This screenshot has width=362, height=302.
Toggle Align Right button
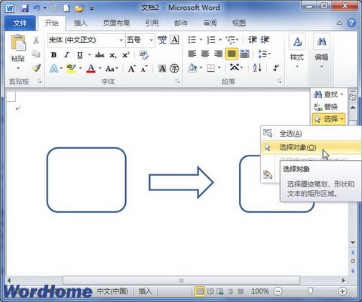click(x=218, y=54)
